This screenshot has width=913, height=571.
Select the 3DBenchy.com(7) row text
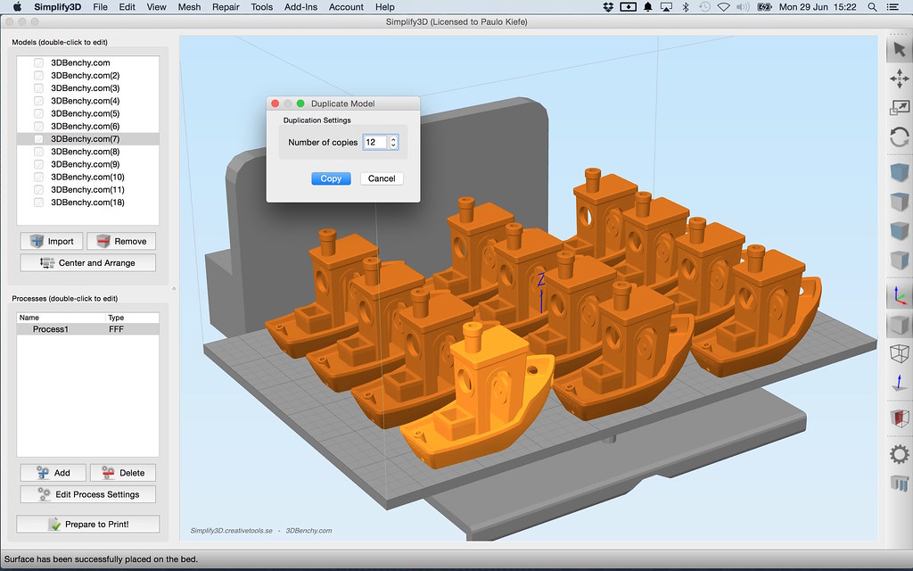85,138
